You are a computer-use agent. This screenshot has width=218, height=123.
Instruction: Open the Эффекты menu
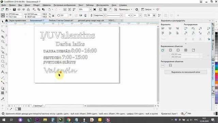click(47, 5)
